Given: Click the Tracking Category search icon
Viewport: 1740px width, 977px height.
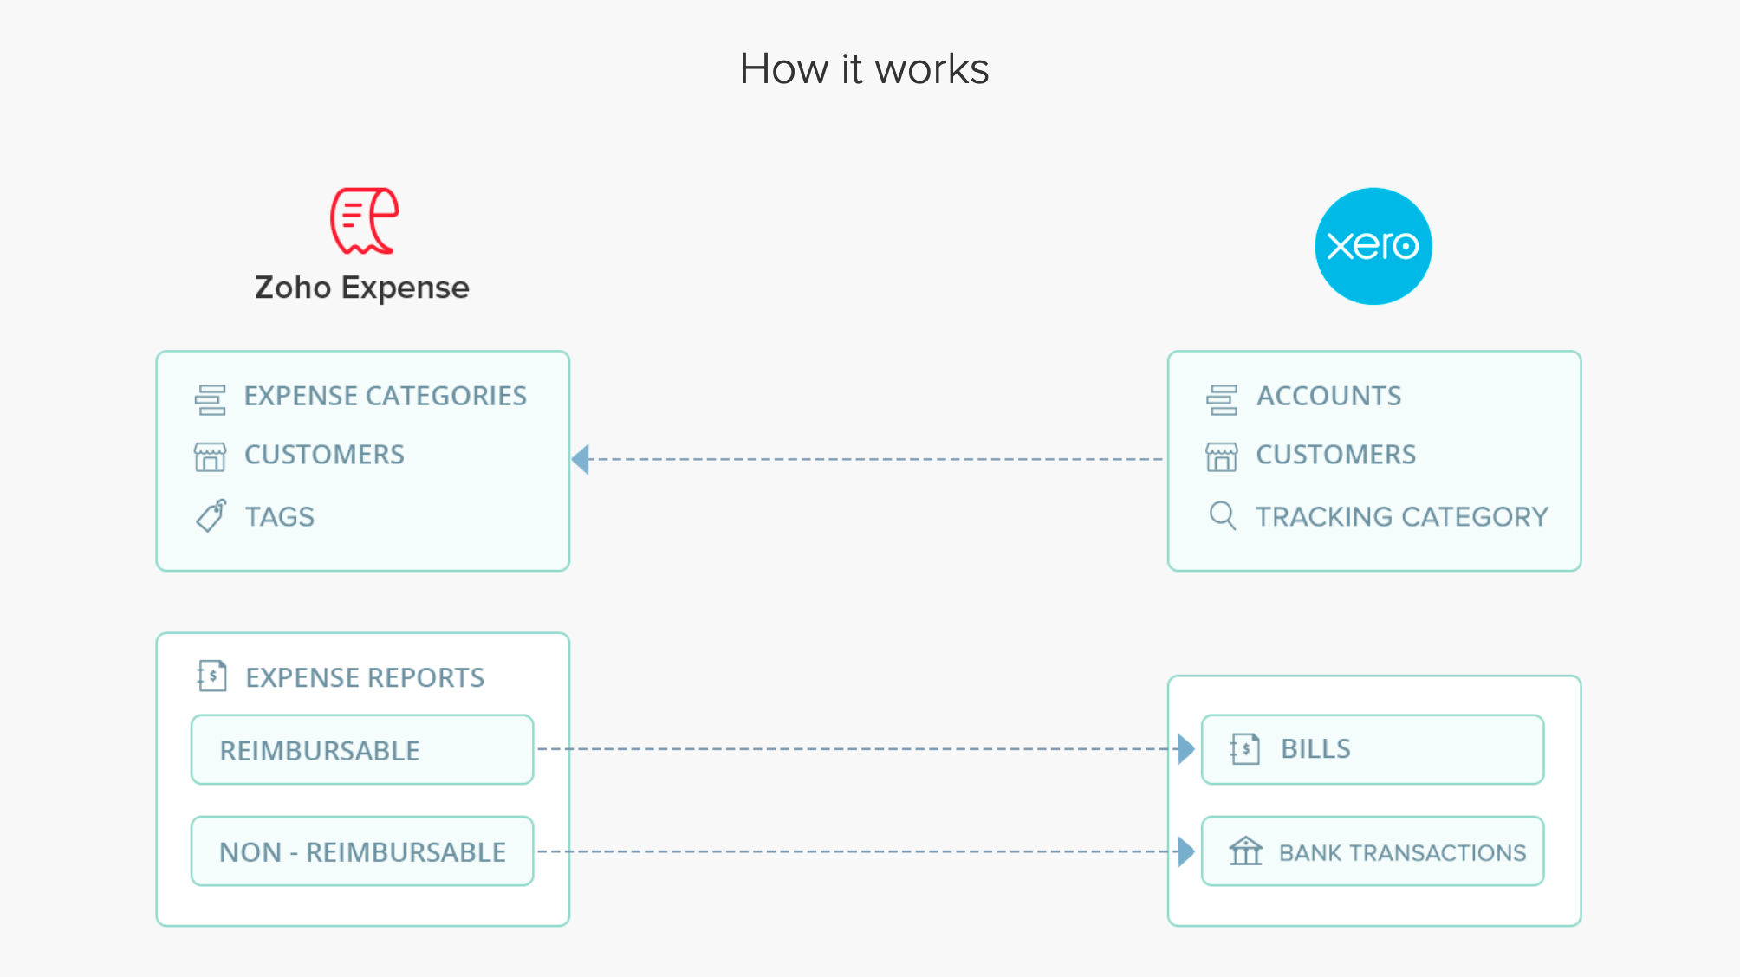Looking at the screenshot, I should coord(1221,516).
